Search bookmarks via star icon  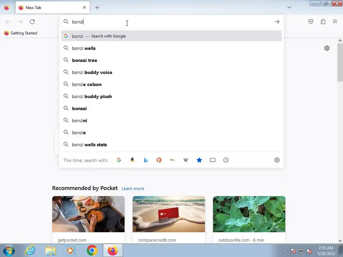pos(199,160)
